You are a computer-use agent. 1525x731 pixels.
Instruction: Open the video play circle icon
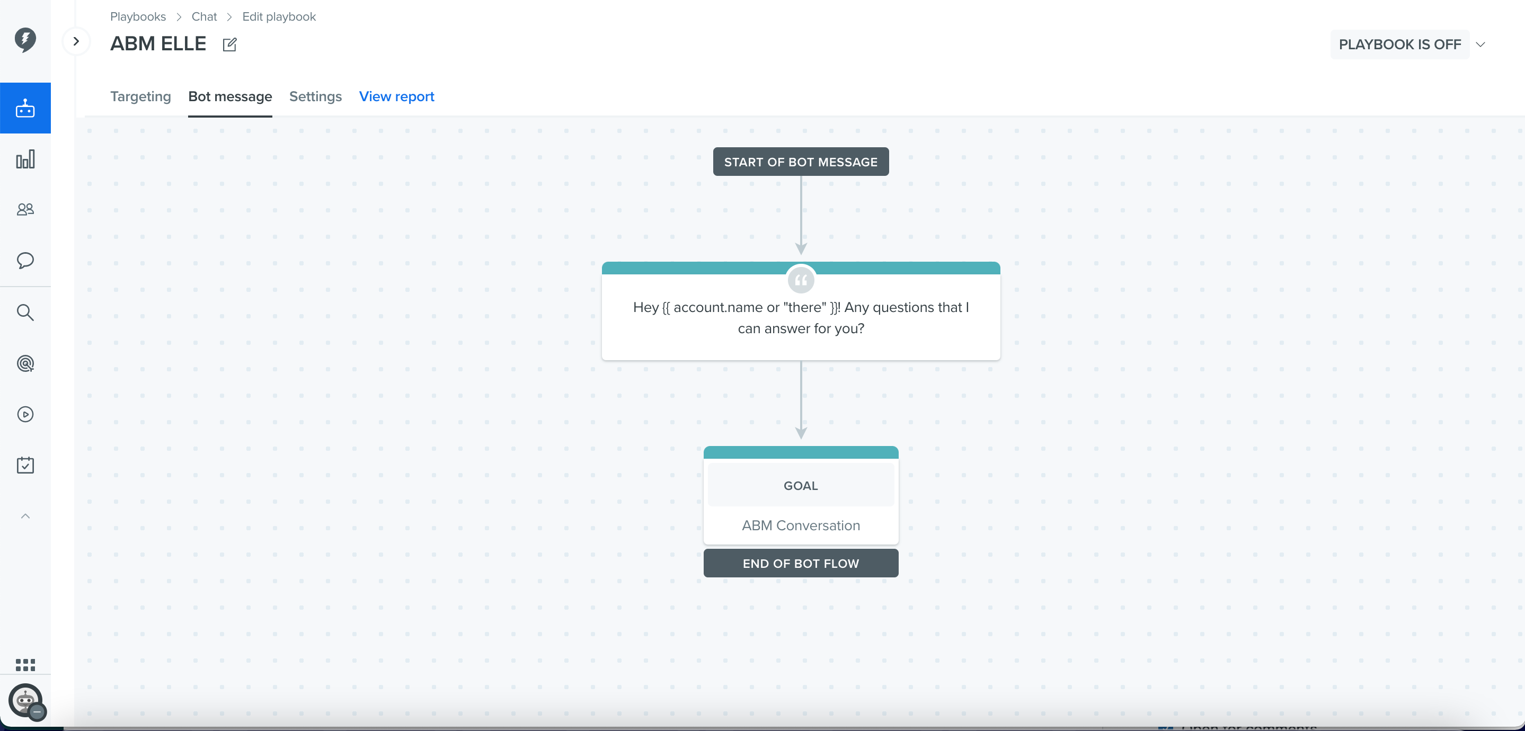pos(25,414)
